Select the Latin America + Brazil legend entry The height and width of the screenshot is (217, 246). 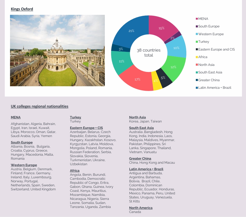(x=214, y=88)
